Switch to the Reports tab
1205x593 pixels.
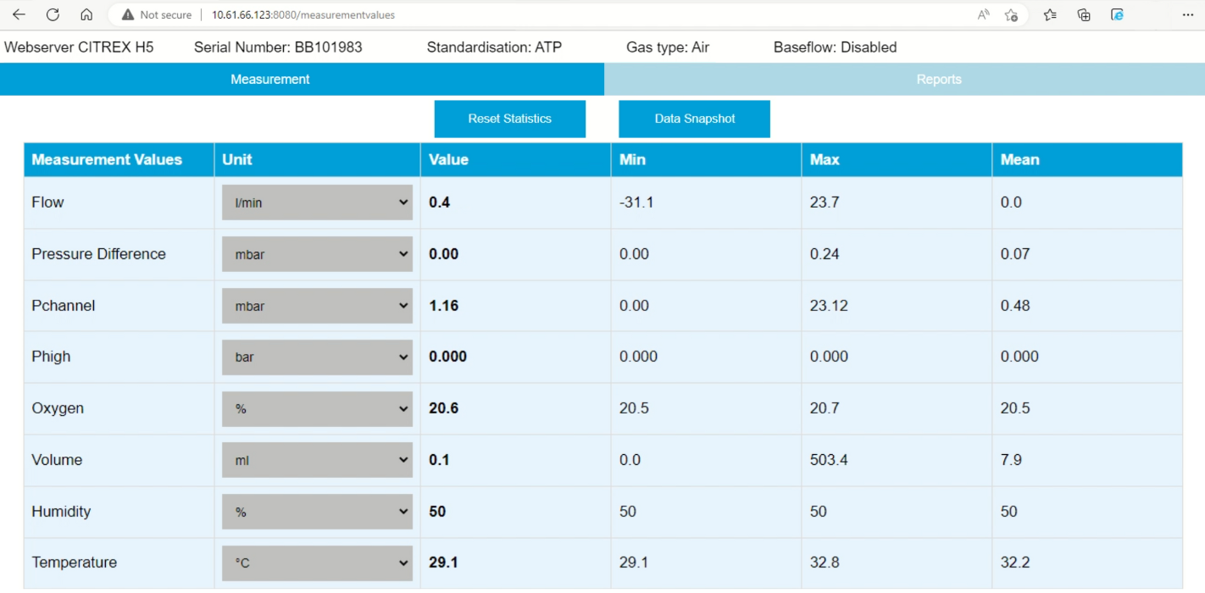point(938,79)
